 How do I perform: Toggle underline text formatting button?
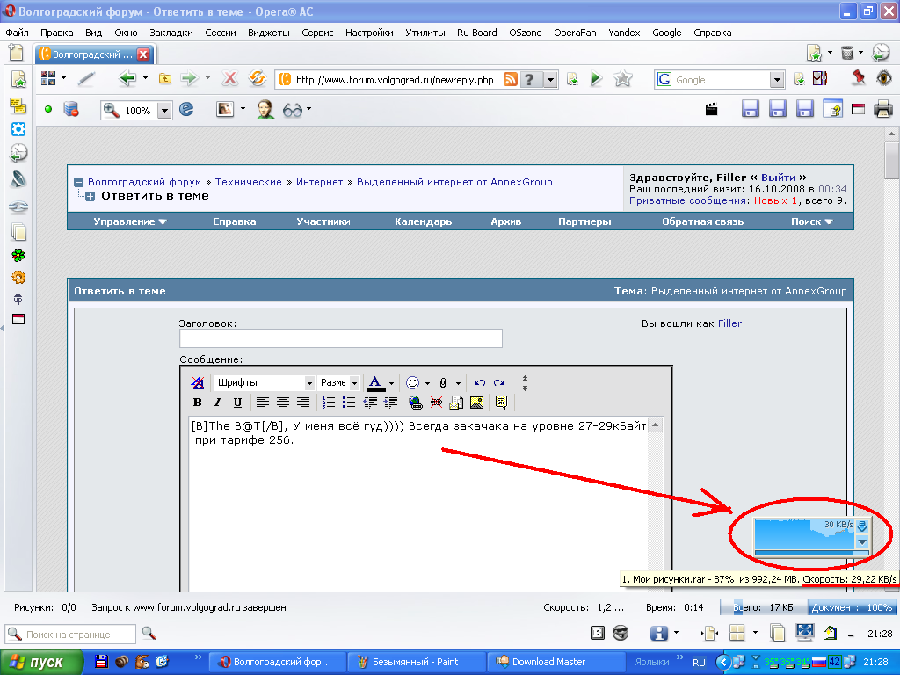pyautogui.click(x=237, y=403)
